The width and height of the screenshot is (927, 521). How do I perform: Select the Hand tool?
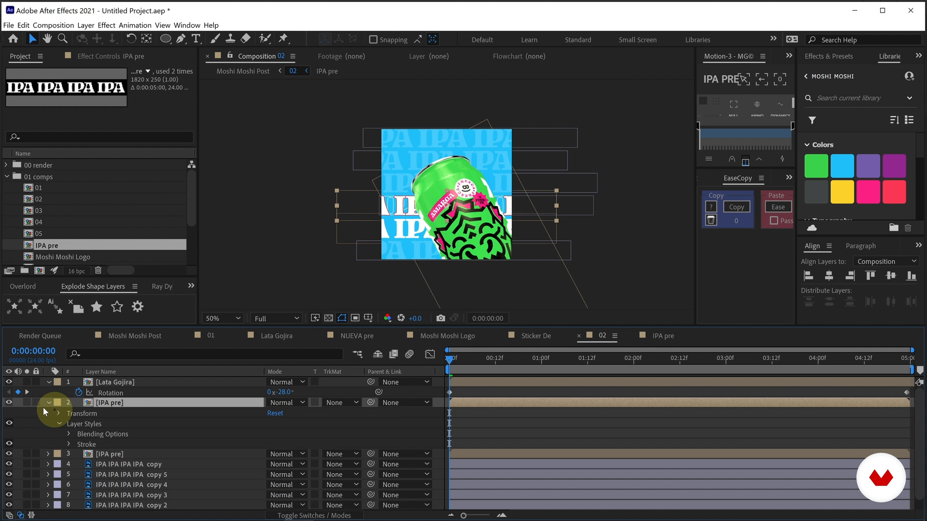coord(47,39)
